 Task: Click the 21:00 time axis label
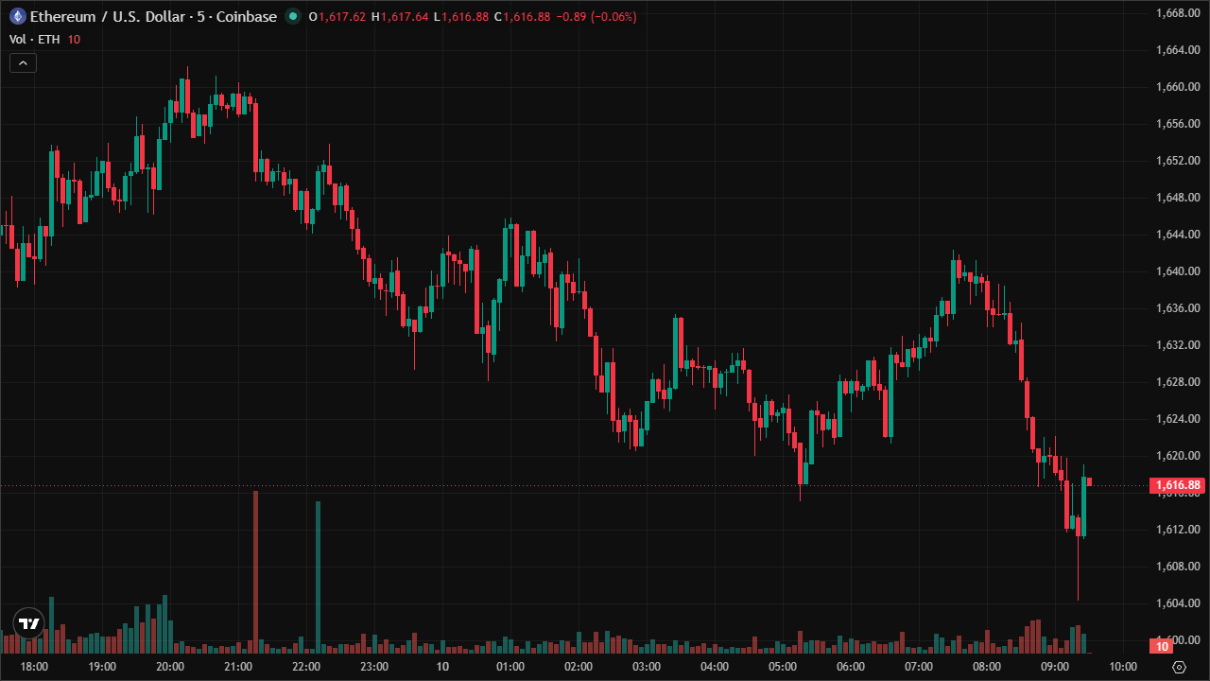(x=238, y=667)
